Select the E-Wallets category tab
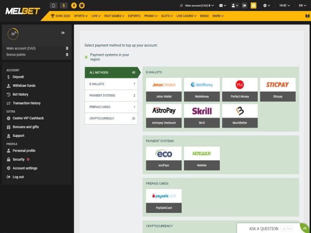This screenshot has width=311, height=233. point(111,84)
